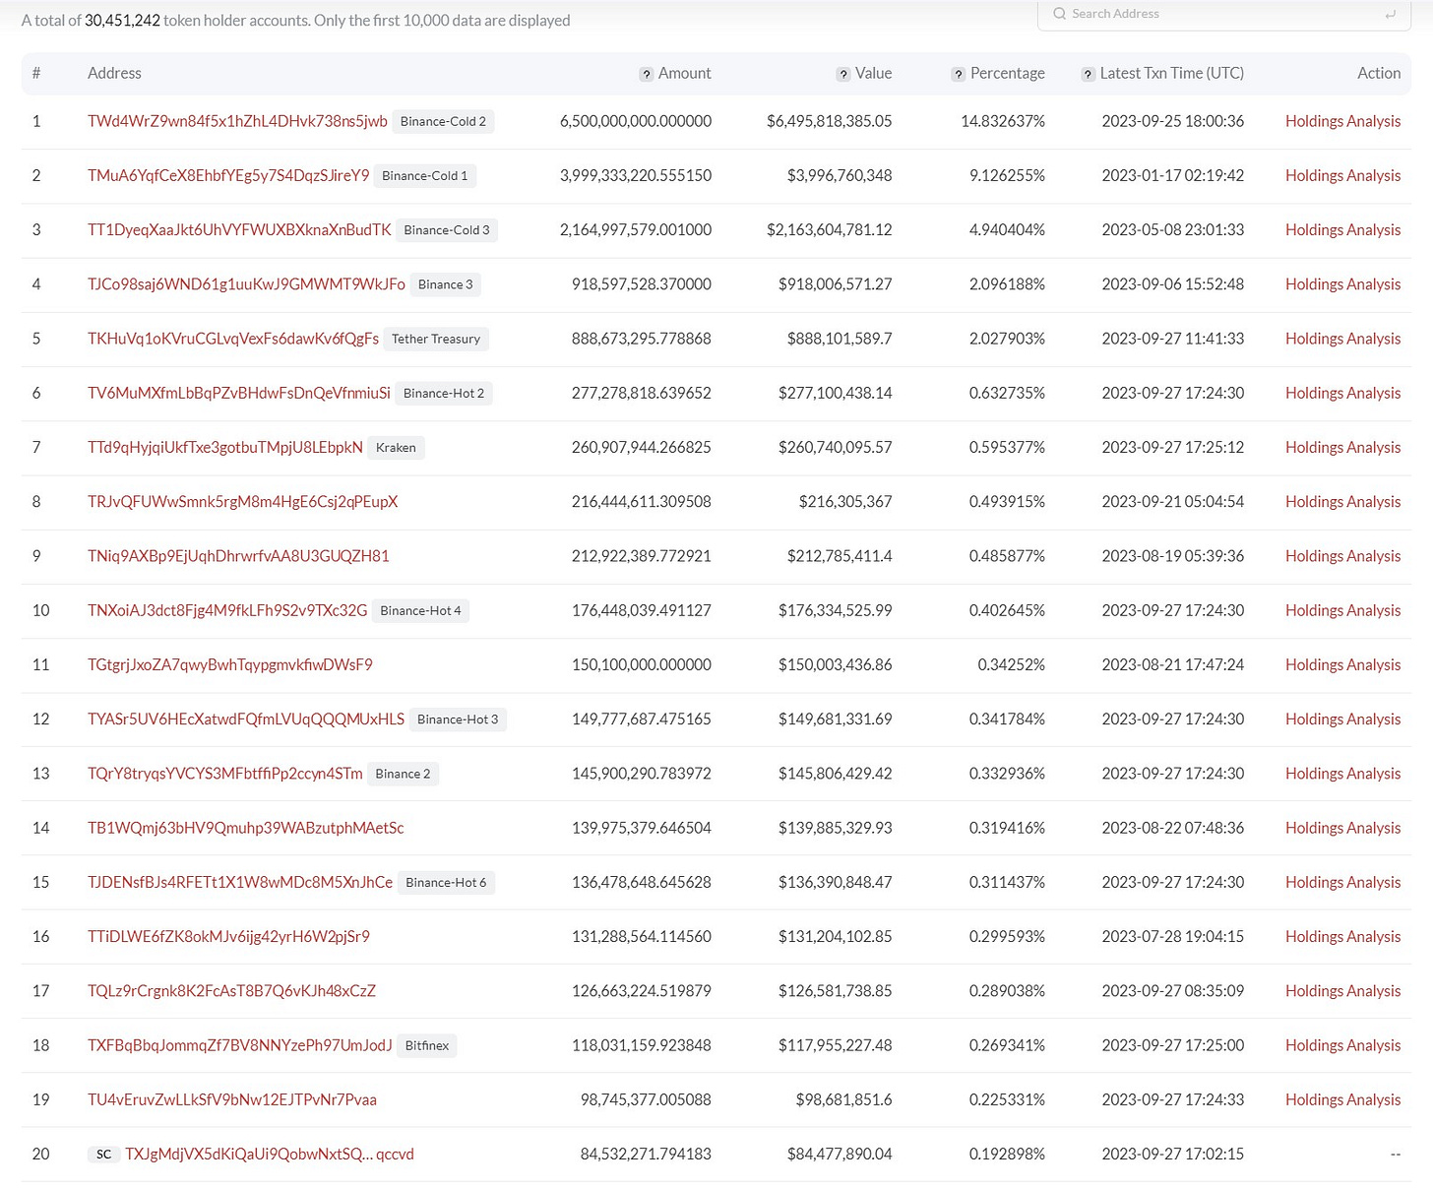Screen dimensions: 1433x1188
Task: Click the search magnifier icon
Action: tap(1060, 14)
